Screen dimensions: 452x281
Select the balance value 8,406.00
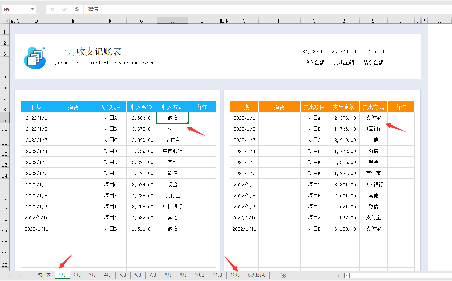coord(373,52)
